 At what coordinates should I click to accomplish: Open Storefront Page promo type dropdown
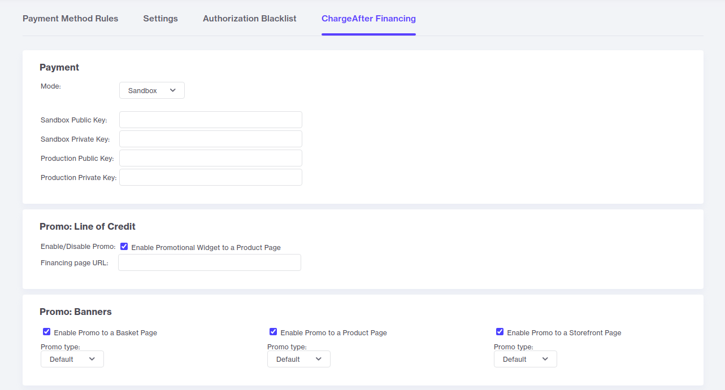click(526, 359)
